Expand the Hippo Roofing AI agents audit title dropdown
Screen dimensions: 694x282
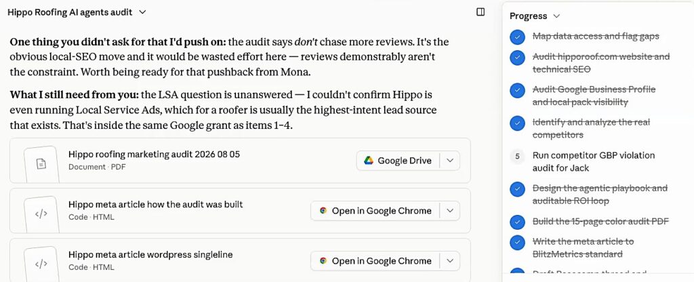142,12
